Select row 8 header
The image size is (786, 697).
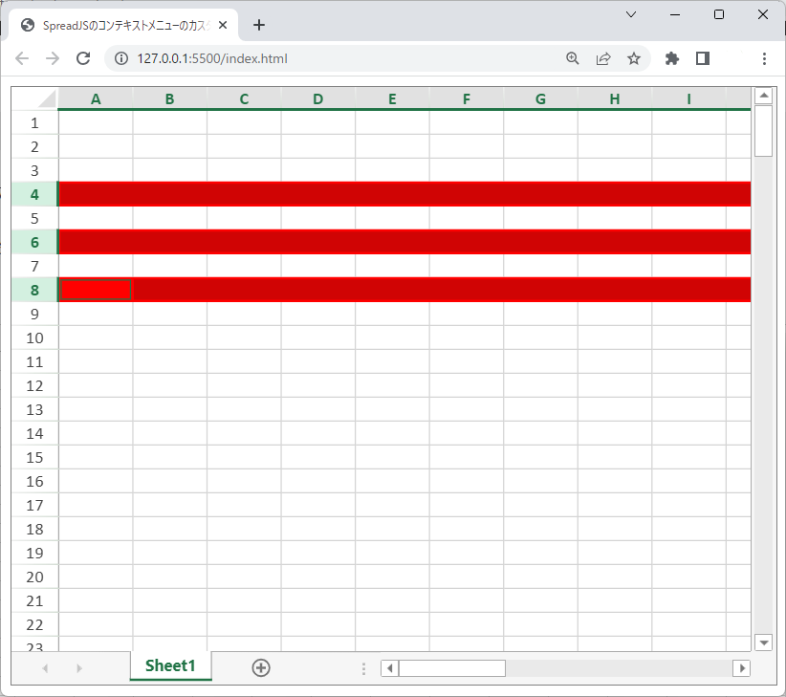coord(34,290)
